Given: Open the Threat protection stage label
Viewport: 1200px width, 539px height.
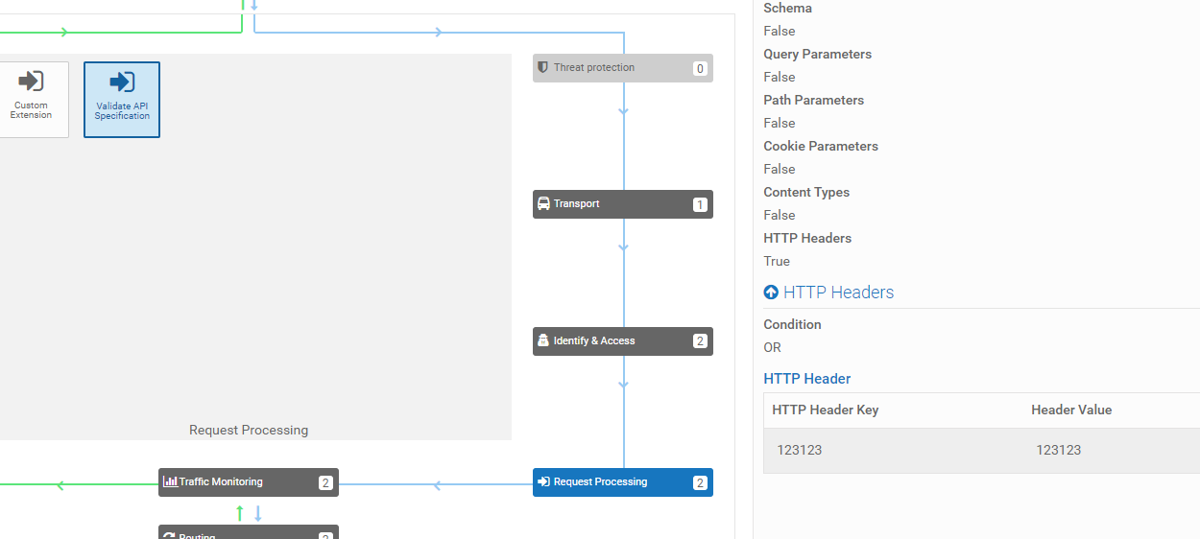Looking at the screenshot, I should coord(593,68).
